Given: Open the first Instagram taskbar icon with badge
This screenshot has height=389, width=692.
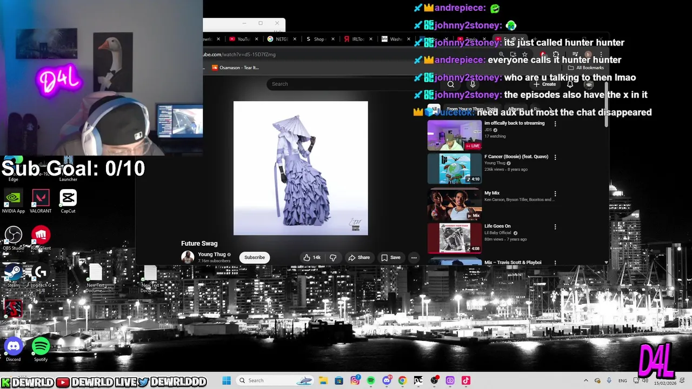Looking at the screenshot, I should (x=355, y=380).
